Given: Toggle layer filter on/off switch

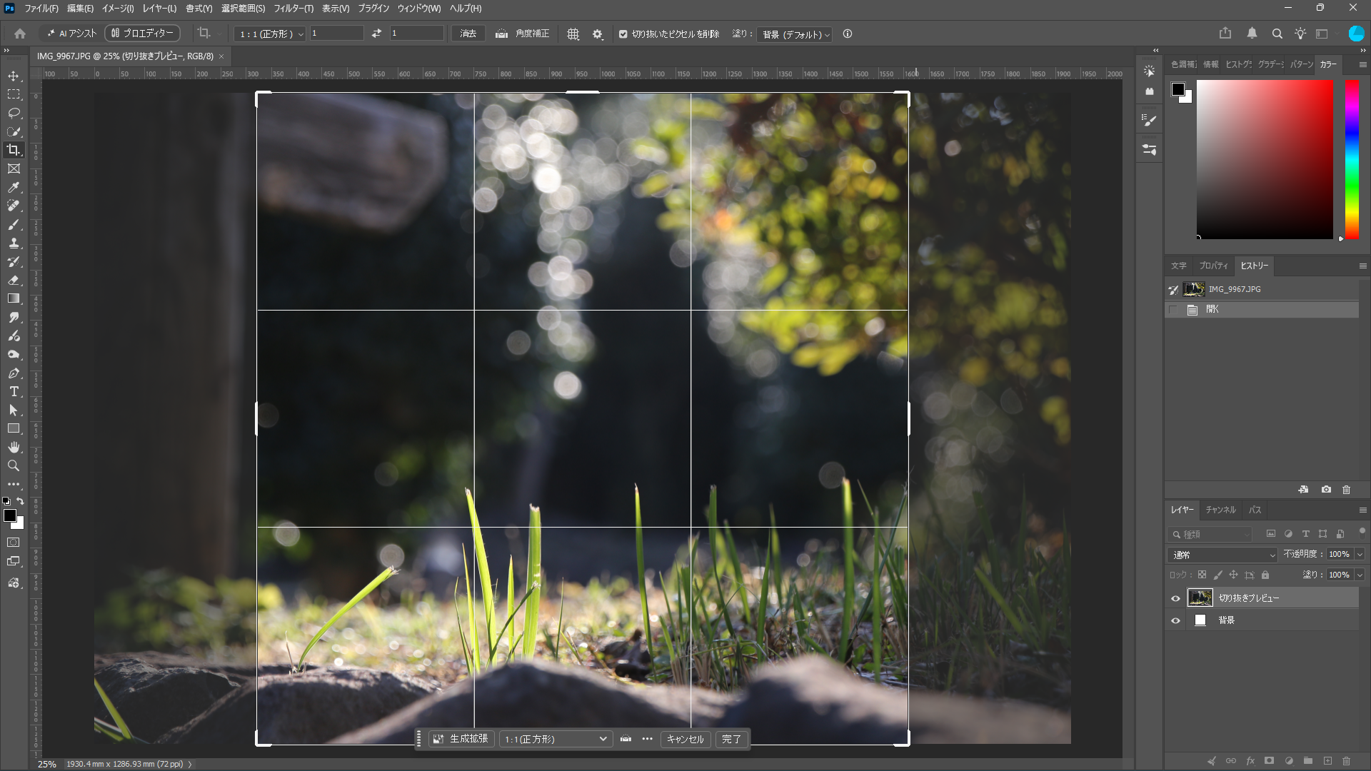Looking at the screenshot, I should pos(1362,531).
